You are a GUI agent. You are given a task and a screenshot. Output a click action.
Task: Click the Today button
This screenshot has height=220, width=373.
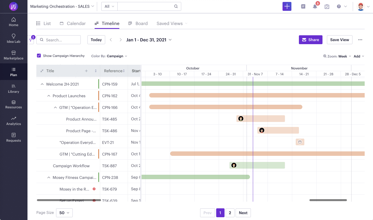[x=96, y=40]
